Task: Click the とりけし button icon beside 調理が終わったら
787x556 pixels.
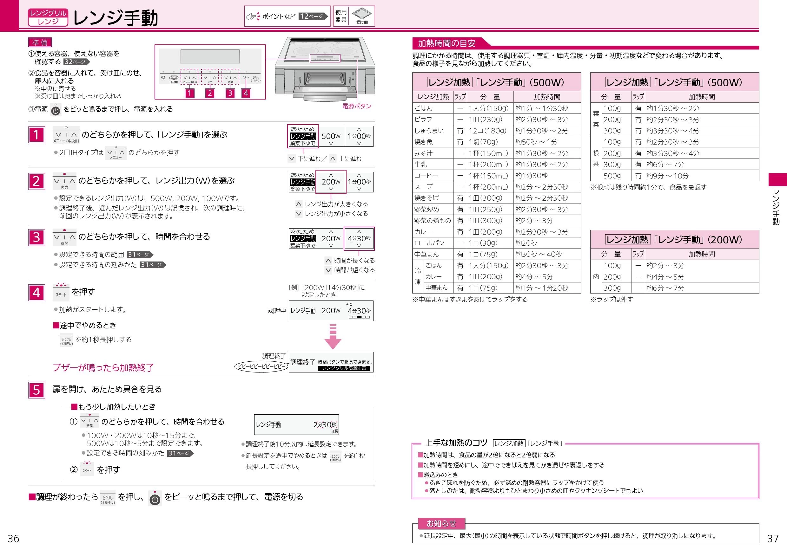Action: (x=108, y=499)
